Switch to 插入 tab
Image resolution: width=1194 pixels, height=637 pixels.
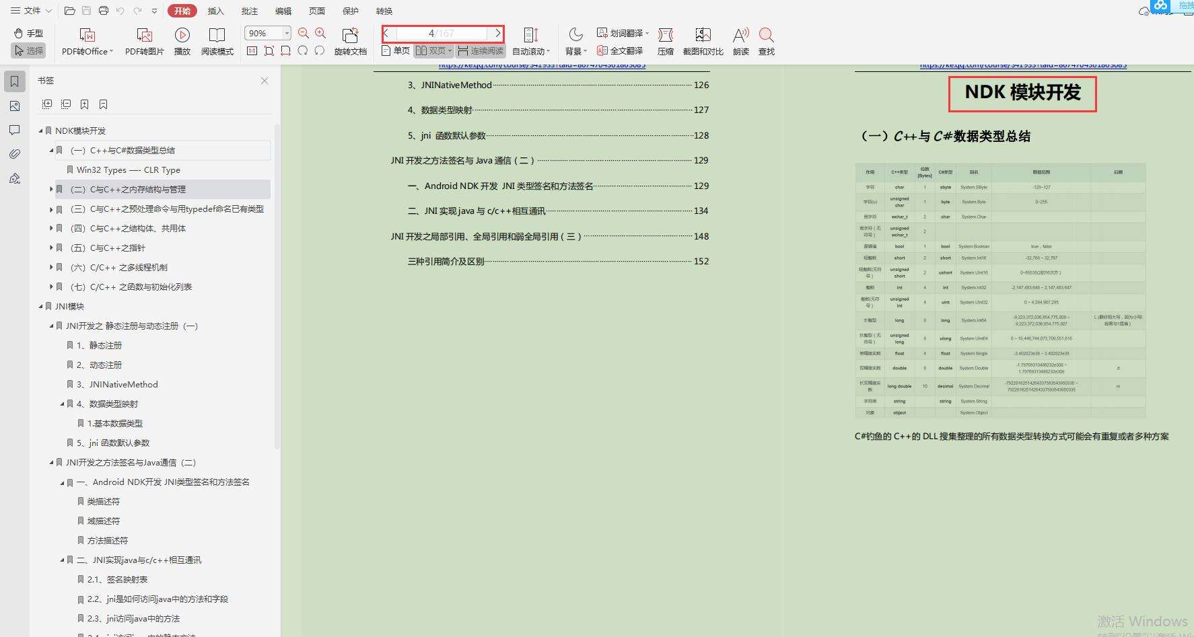coord(215,11)
